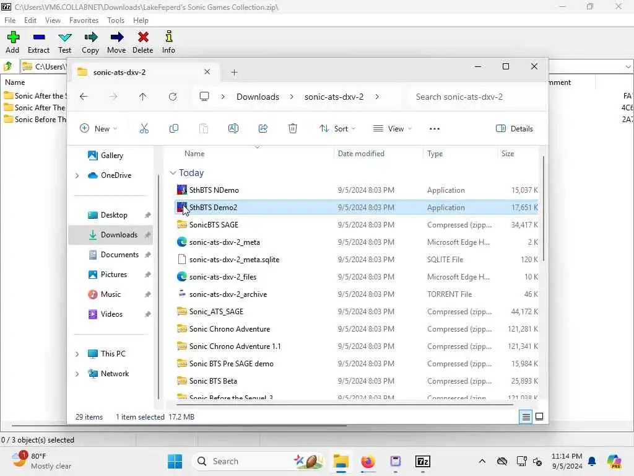Image resolution: width=634 pixels, height=476 pixels.
Task: Open the 7-Zip File menu
Action: (x=10, y=20)
